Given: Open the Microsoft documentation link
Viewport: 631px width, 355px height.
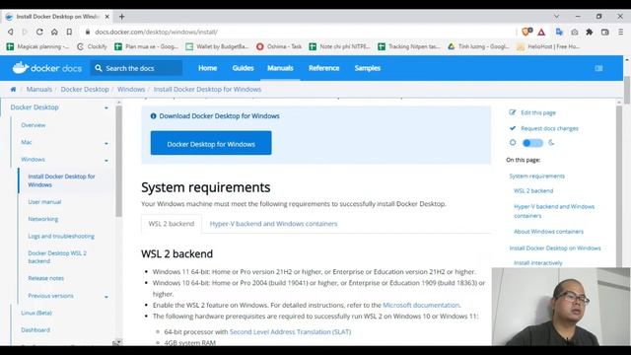Looking at the screenshot, I should pyautogui.click(x=421, y=305).
